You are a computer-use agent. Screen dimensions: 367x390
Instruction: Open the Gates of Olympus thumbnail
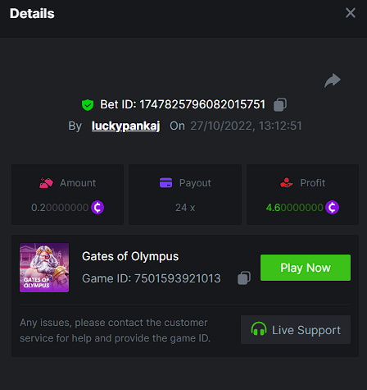click(x=44, y=268)
